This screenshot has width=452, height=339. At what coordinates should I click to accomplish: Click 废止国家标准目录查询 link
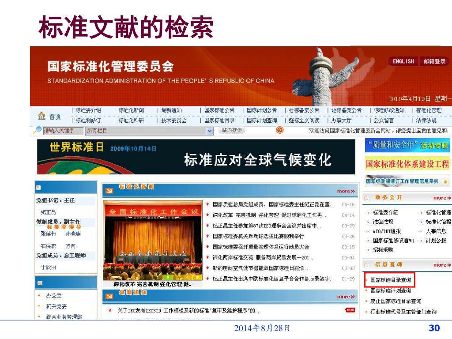(x=396, y=301)
